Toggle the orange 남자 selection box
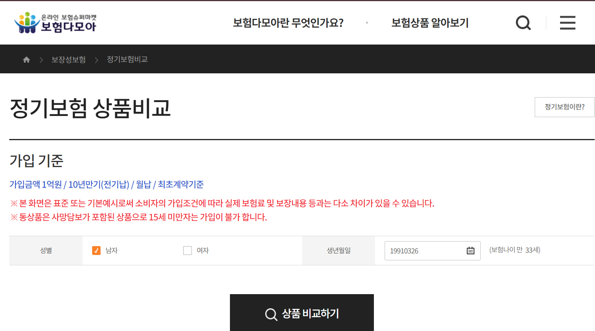The image size is (595, 331). [96, 250]
